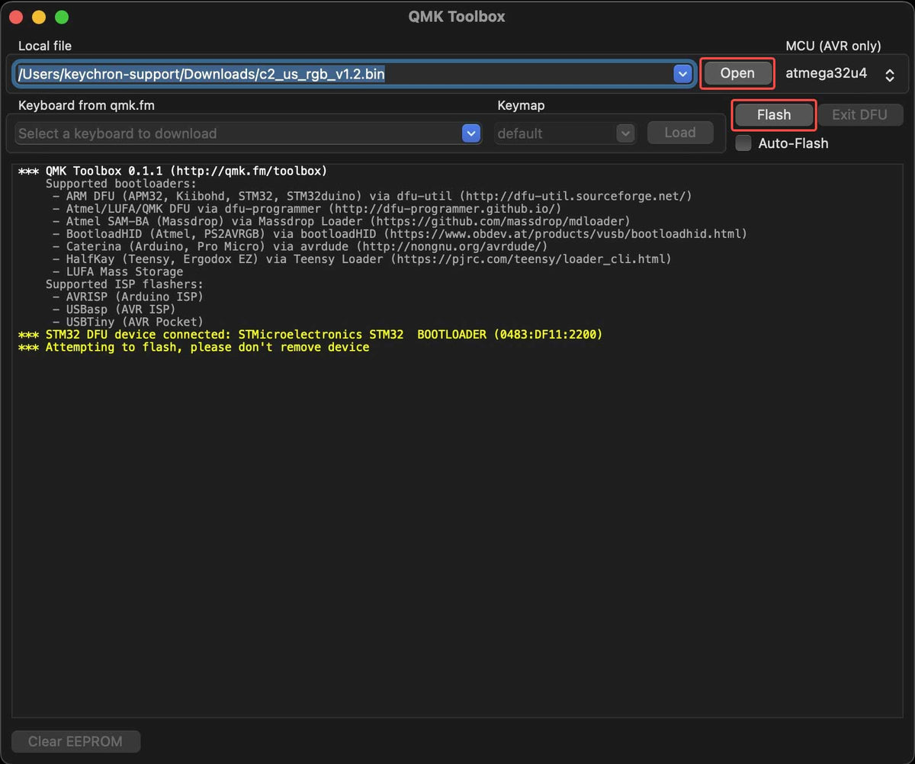Viewport: 915px width, 764px height.
Task: Minimize the window with the yellow button
Action: coord(39,17)
